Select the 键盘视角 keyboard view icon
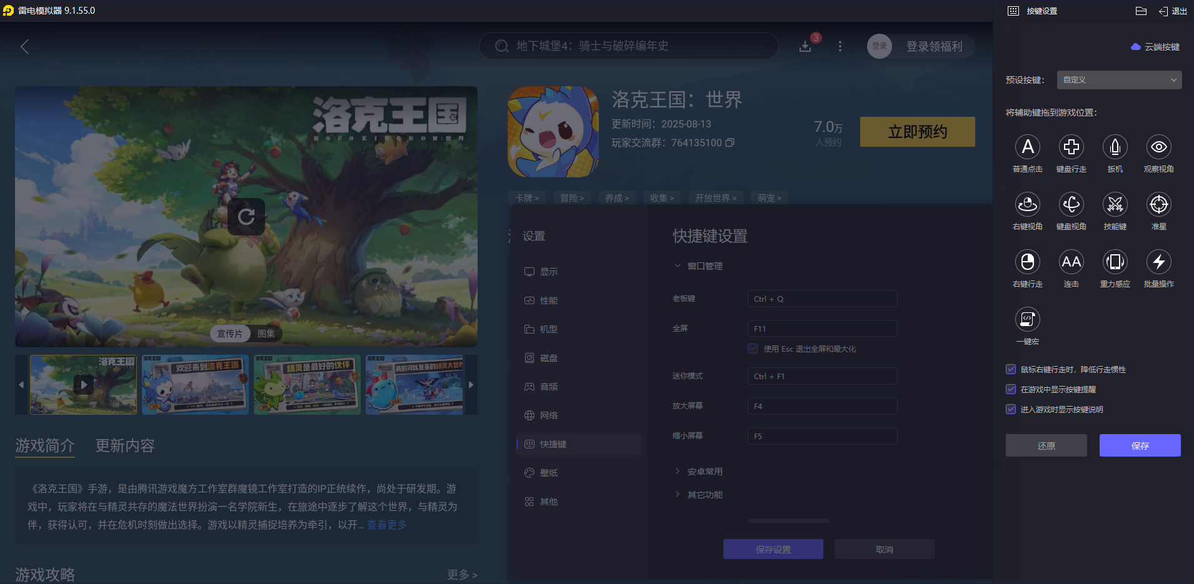 tap(1071, 204)
